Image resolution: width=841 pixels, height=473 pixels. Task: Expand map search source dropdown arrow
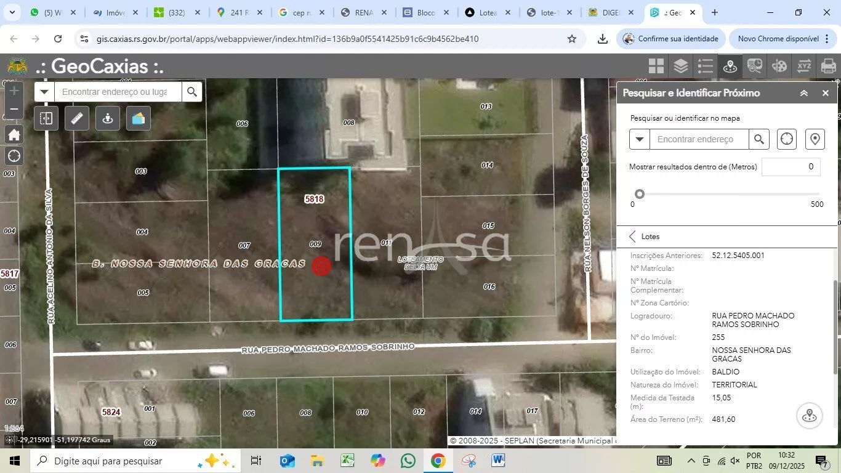point(44,92)
